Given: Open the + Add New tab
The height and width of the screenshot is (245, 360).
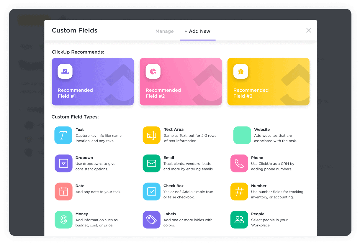Looking at the screenshot, I should point(197,31).
